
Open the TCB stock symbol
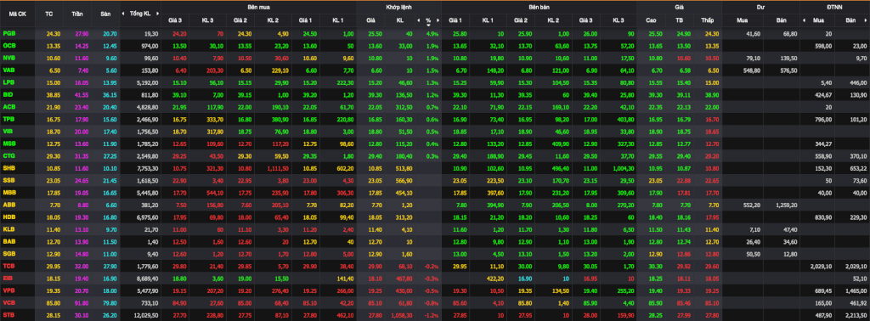[9, 265]
